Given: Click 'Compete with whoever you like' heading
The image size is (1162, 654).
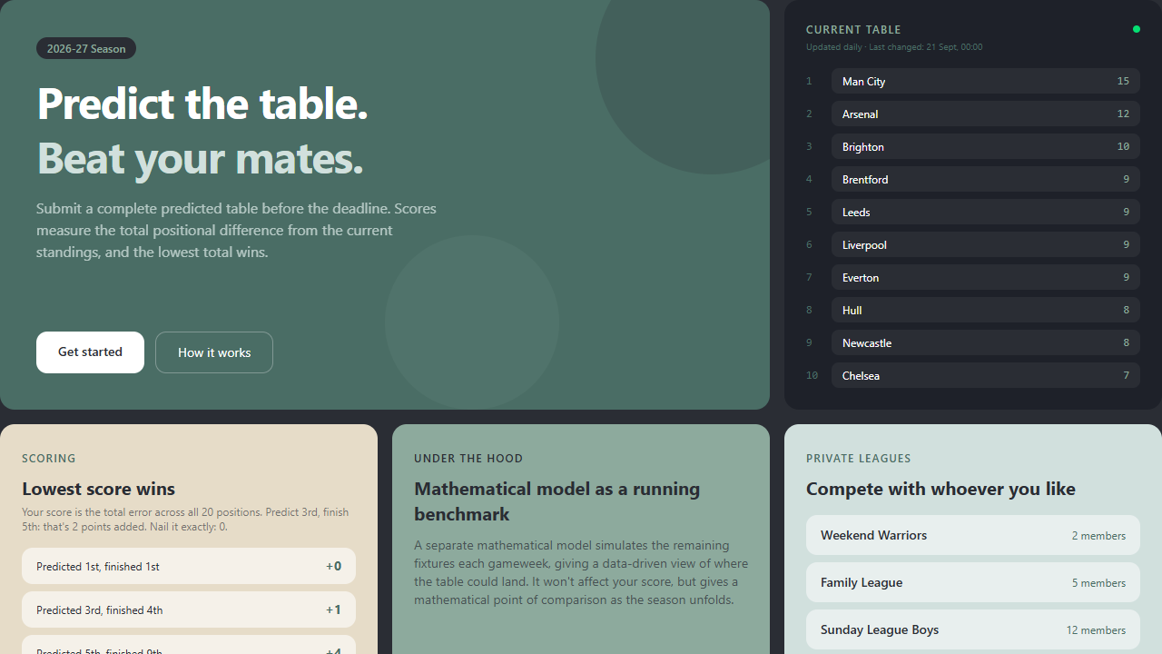Looking at the screenshot, I should 940,489.
